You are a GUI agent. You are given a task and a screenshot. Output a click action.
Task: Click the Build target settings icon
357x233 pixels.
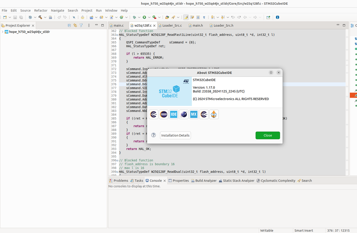30,17
